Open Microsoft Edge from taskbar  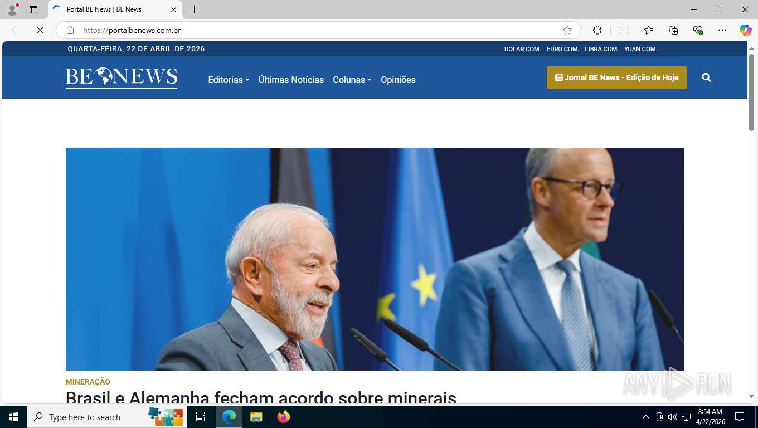tap(229, 417)
